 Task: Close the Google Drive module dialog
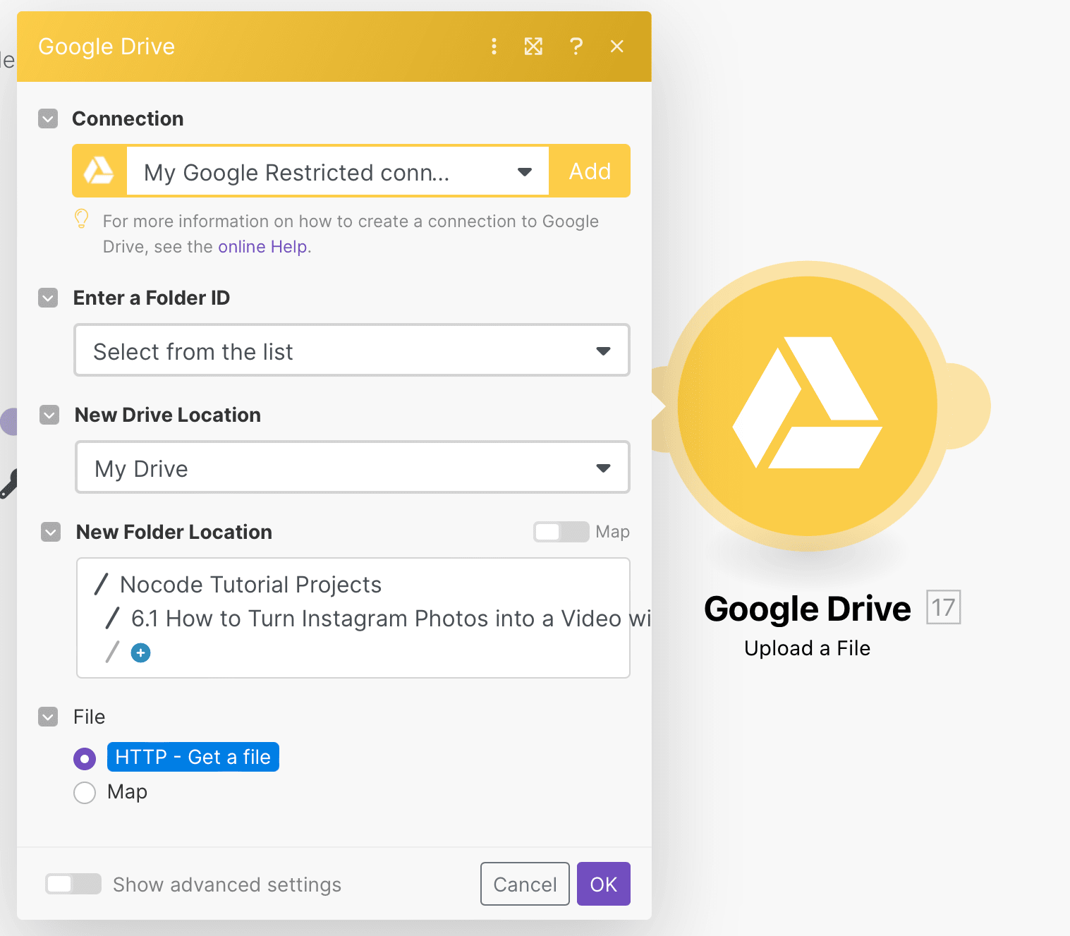pyautogui.click(x=617, y=47)
